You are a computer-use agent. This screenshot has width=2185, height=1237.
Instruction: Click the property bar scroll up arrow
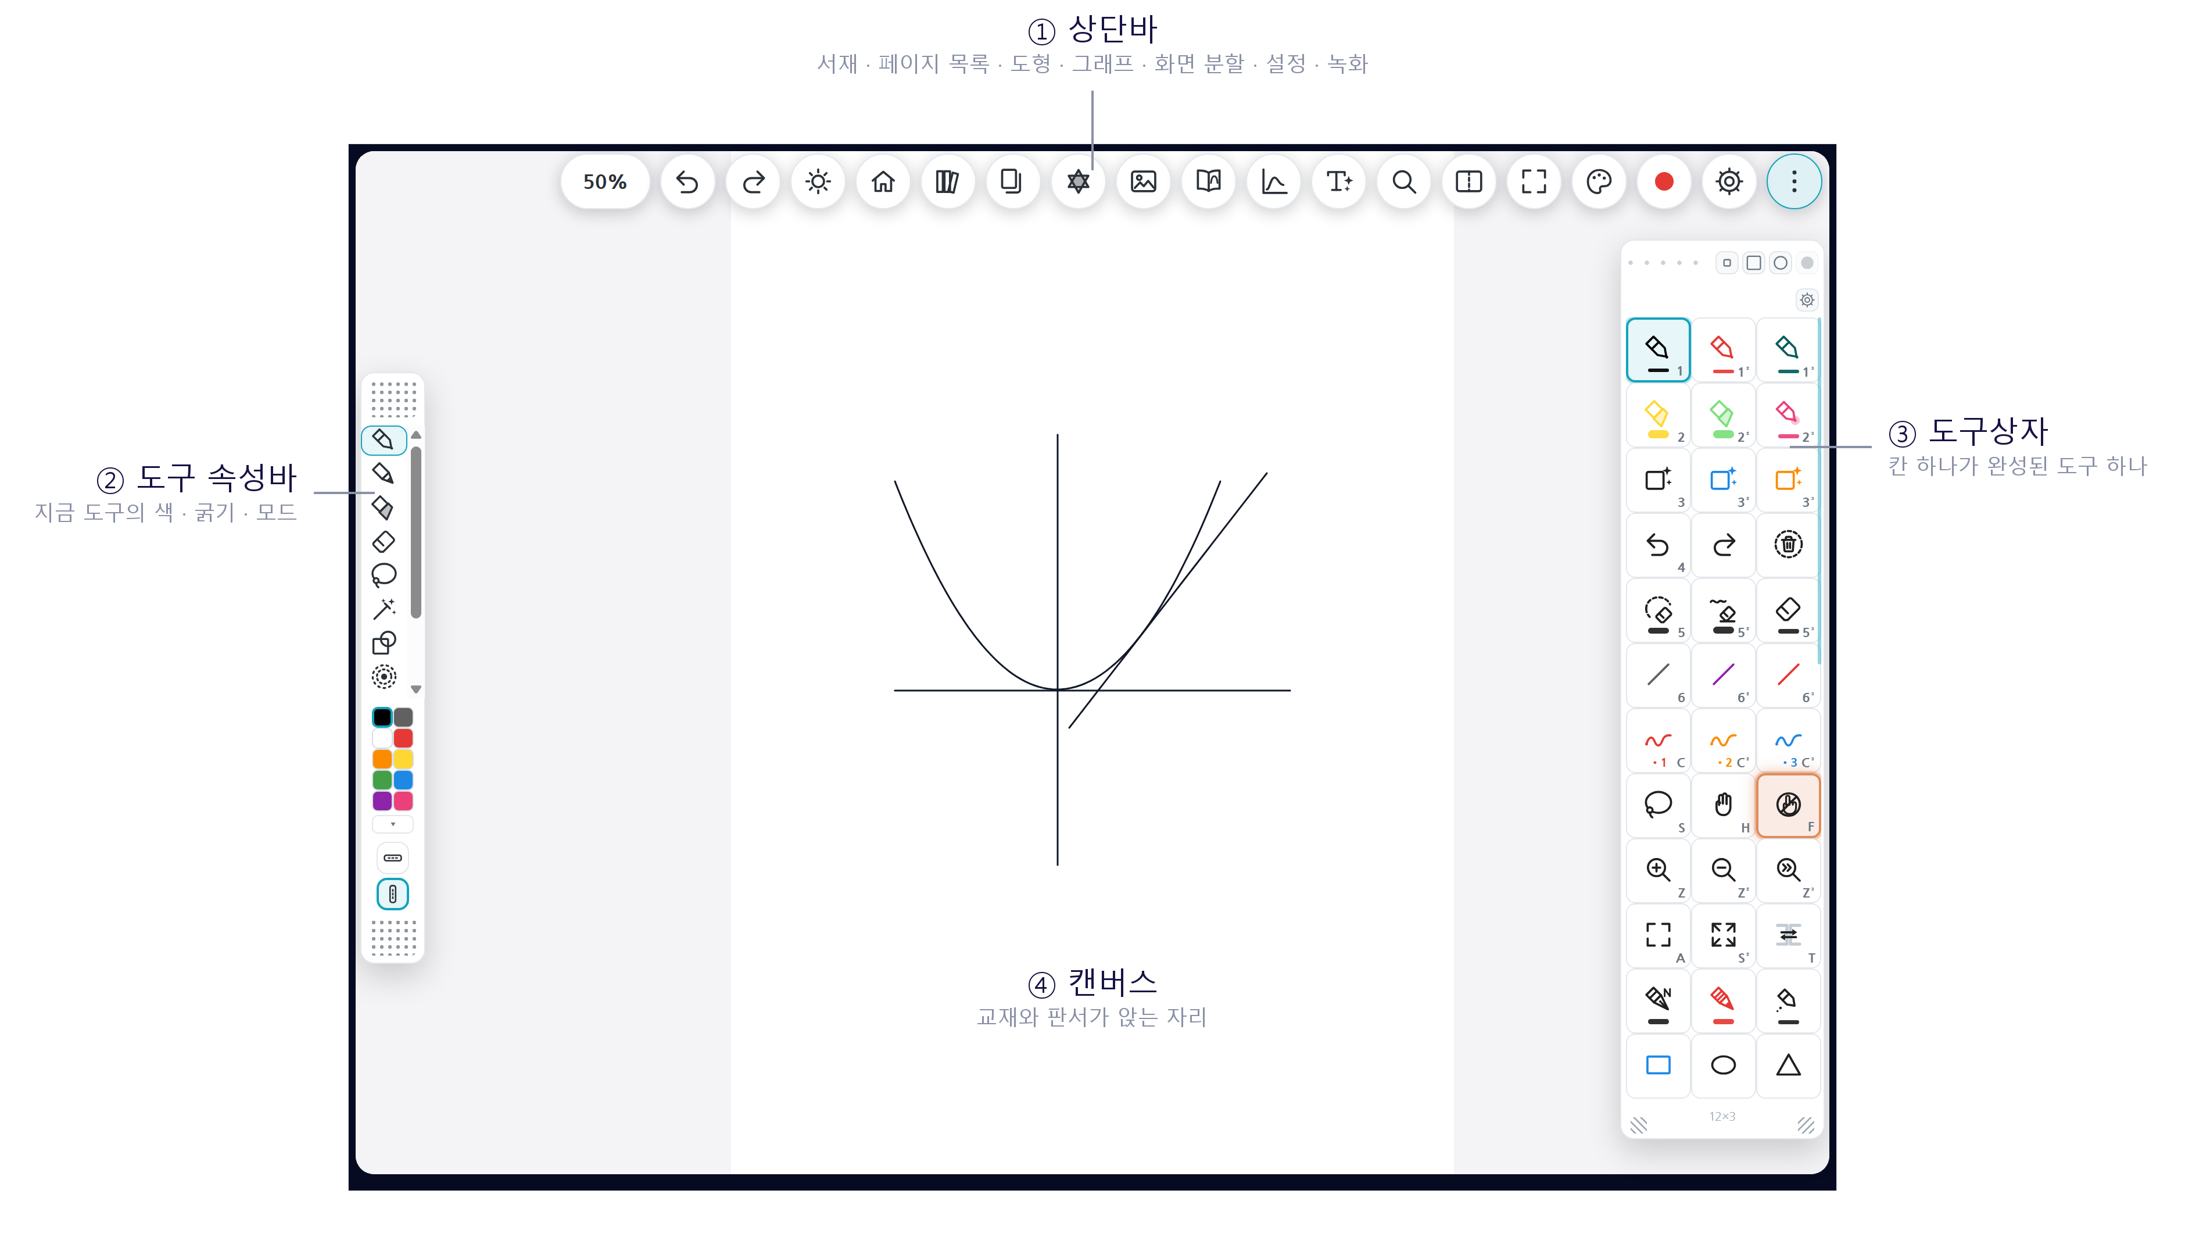pyautogui.click(x=416, y=435)
